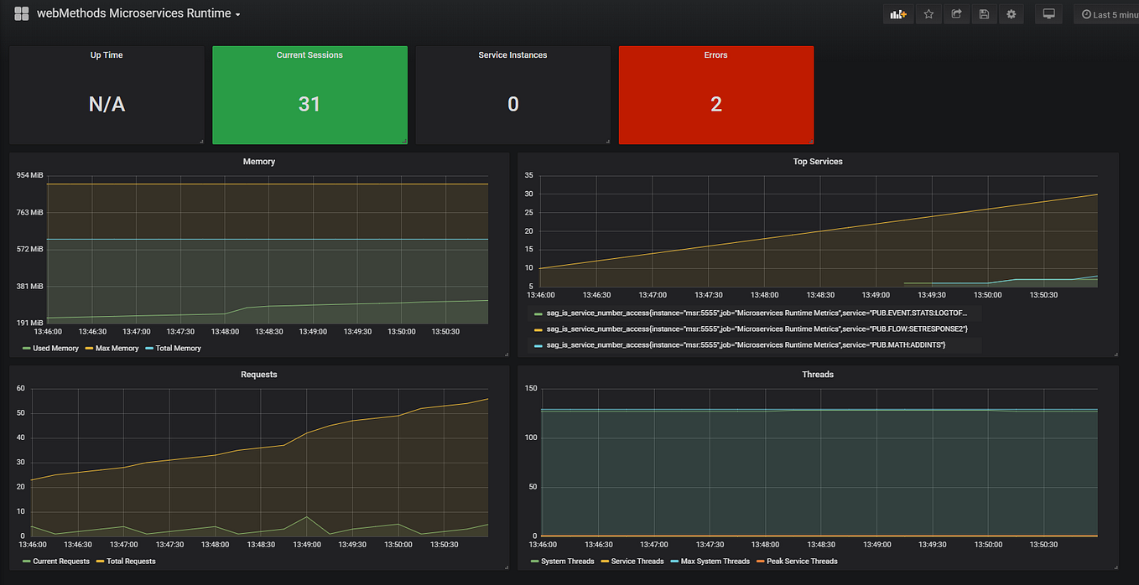Open dashboard settings gear icon
This screenshot has width=1139, height=585.
coord(1012,13)
